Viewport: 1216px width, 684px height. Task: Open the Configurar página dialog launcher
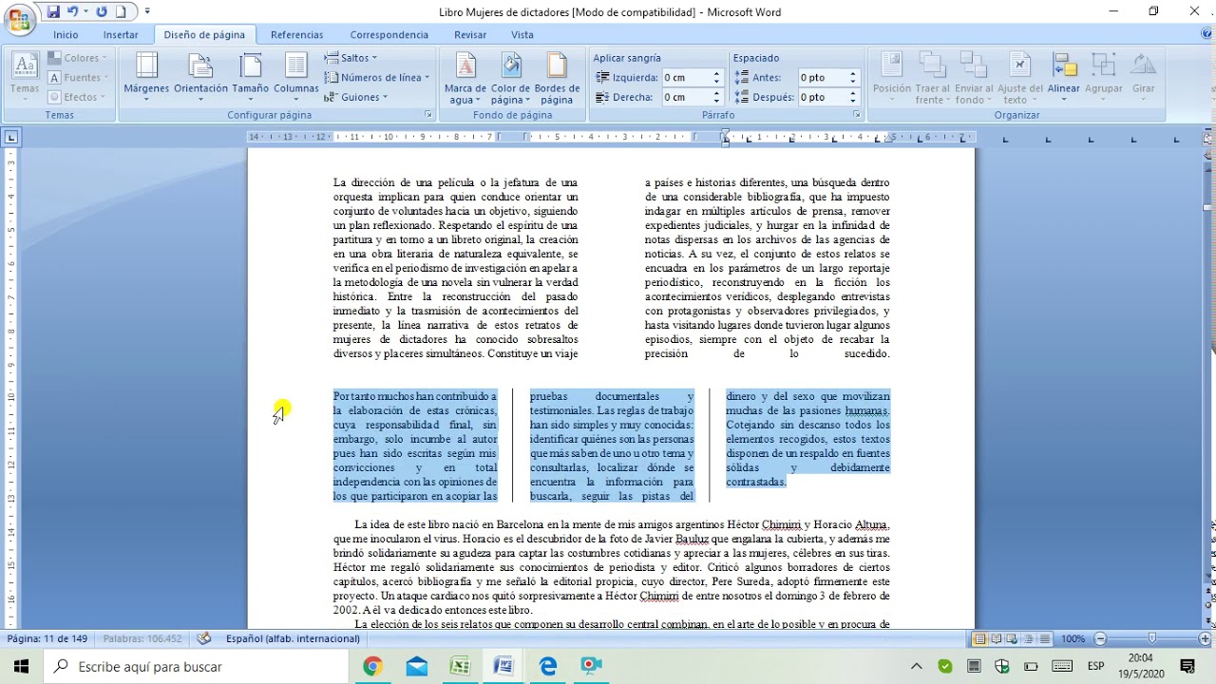(x=428, y=115)
